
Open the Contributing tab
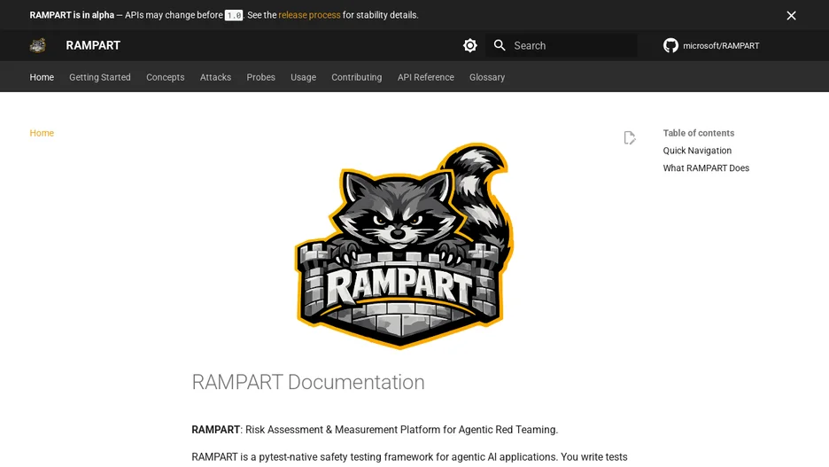tap(356, 77)
